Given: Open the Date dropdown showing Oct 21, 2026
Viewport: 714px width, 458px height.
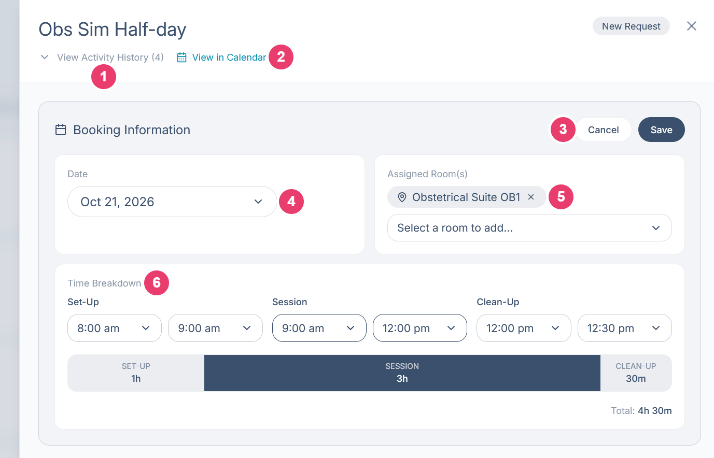Looking at the screenshot, I should tap(172, 202).
